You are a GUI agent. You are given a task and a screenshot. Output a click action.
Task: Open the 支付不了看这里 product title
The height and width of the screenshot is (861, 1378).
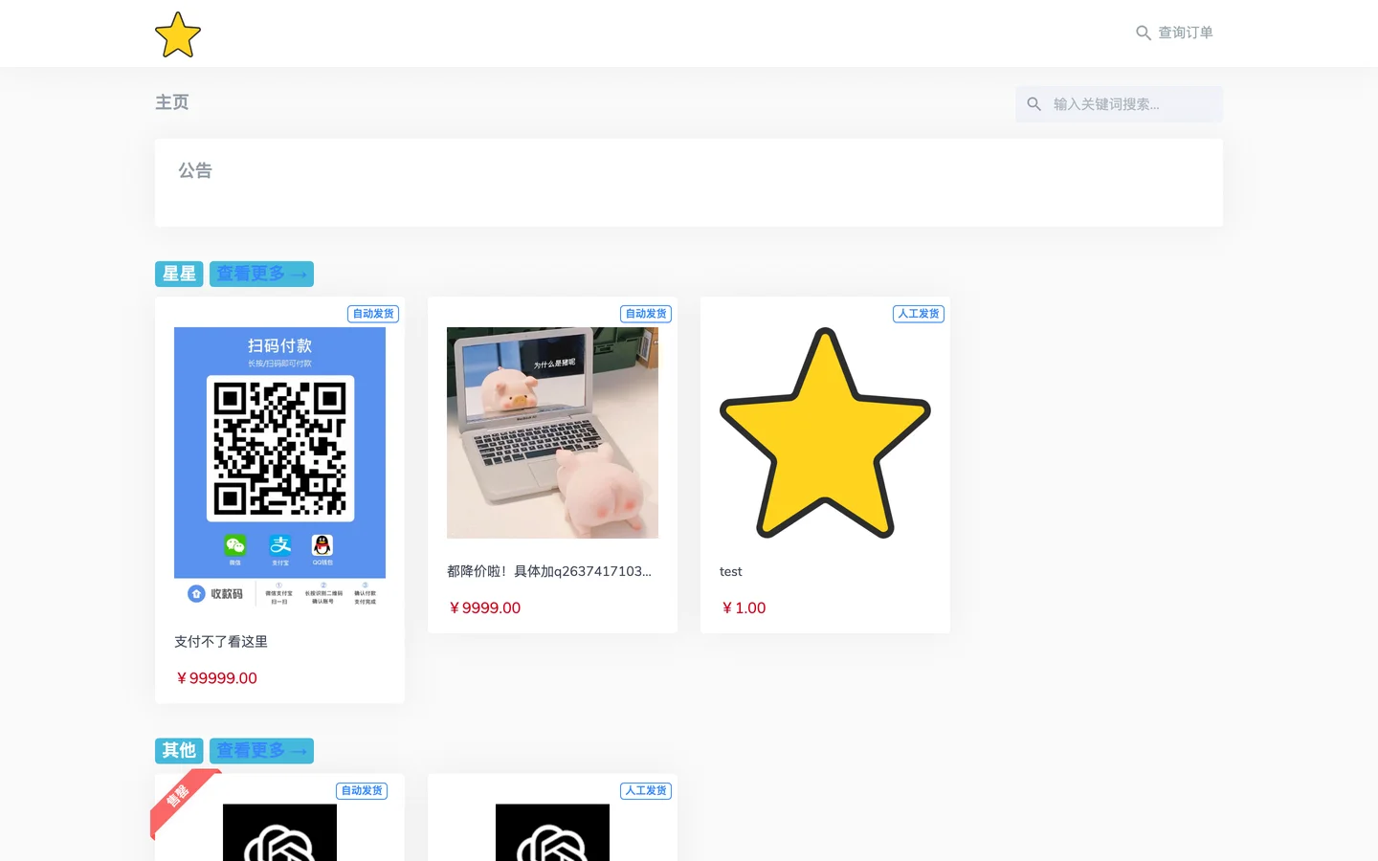pos(221,642)
